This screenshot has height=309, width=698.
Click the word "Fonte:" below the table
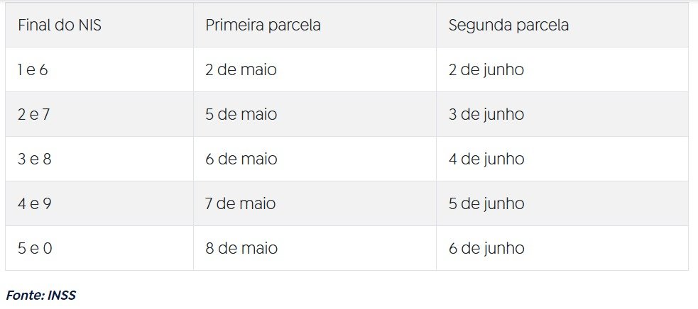(25, 296)
